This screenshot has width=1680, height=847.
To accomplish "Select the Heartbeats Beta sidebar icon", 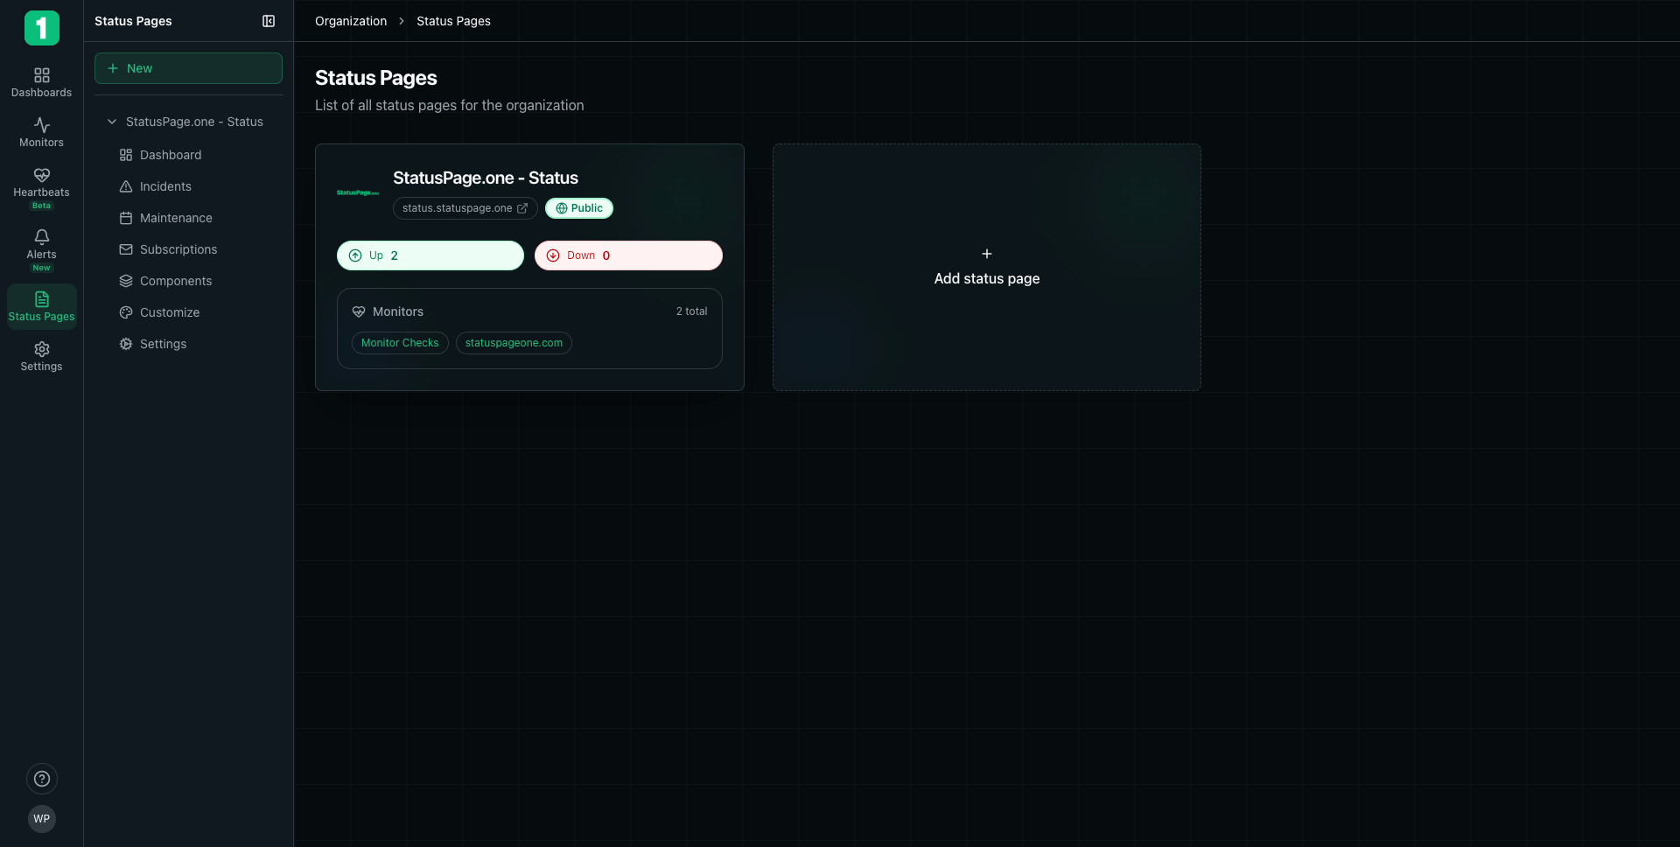I will tap(41, 185).
